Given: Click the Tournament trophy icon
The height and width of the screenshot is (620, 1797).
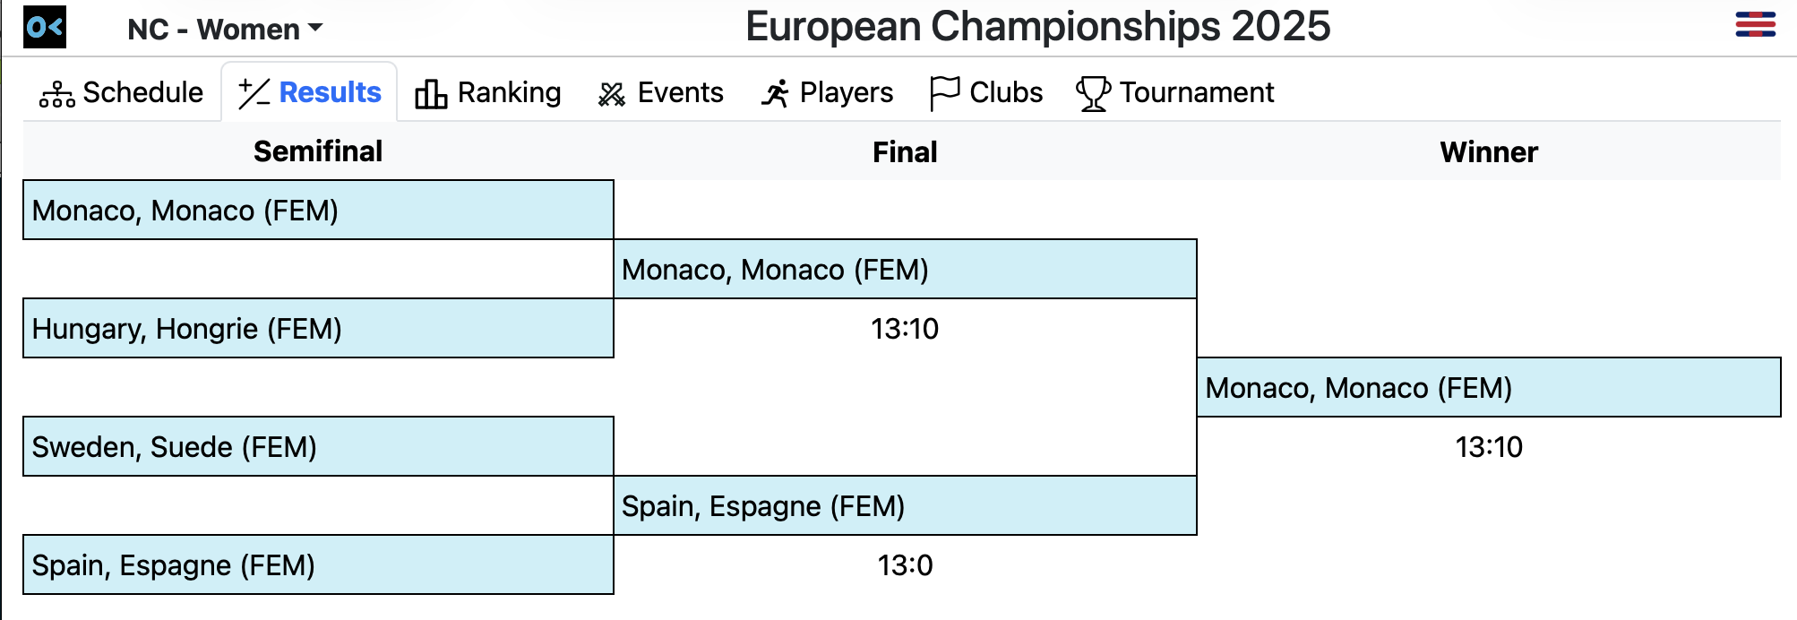Looking at the screenshot, I should [1093, 93].
